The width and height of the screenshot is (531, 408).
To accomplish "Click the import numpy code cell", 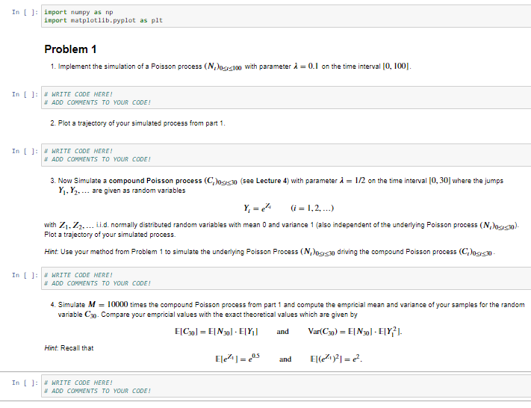I will [286, 16].
